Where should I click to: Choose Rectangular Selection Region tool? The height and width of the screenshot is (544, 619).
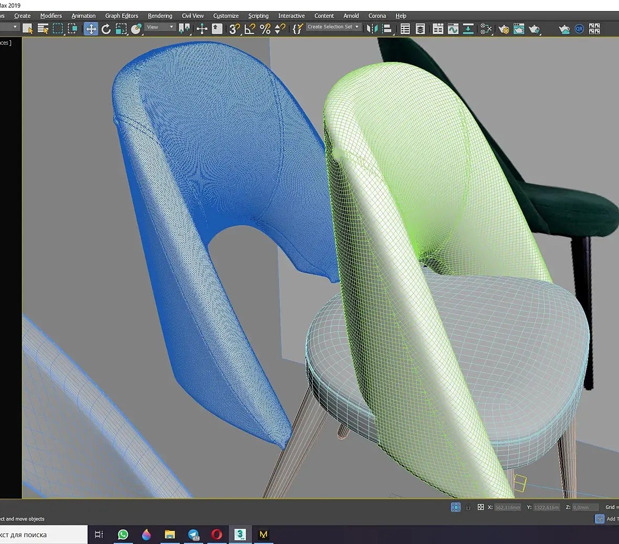coord(58,29)
